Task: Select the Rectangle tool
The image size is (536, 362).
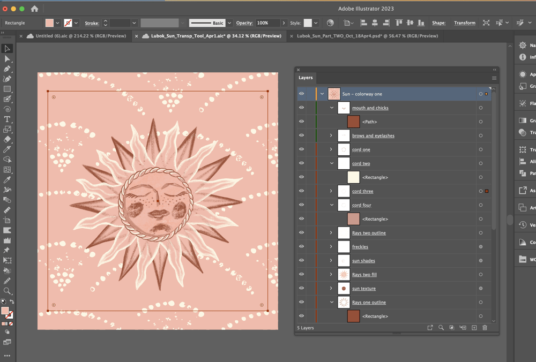Action: [x=7, y=89]
